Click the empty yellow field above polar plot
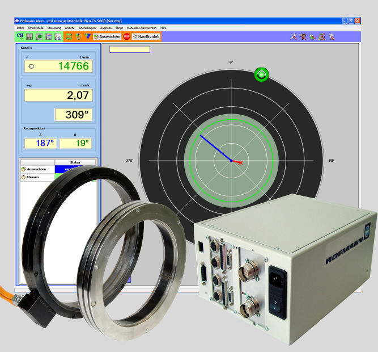The height and width of the screenshot is (352, 378). click(x=130, y=49)
